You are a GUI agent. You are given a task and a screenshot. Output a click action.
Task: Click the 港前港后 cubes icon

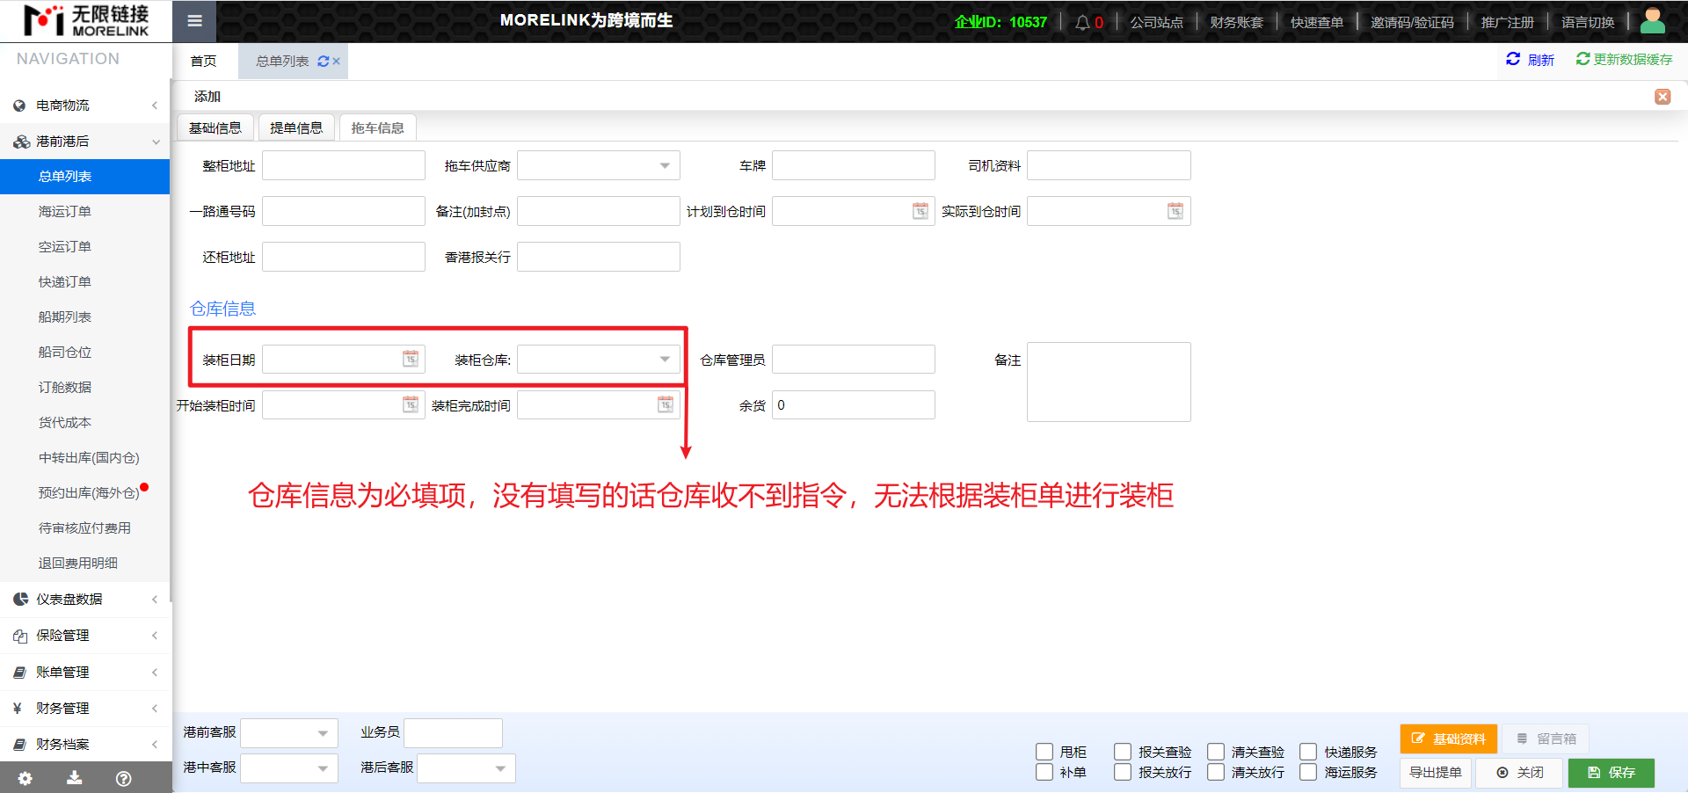pos(21,142)
